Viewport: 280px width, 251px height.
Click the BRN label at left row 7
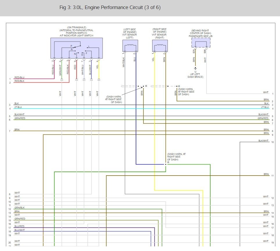click(x=17, y=130)
